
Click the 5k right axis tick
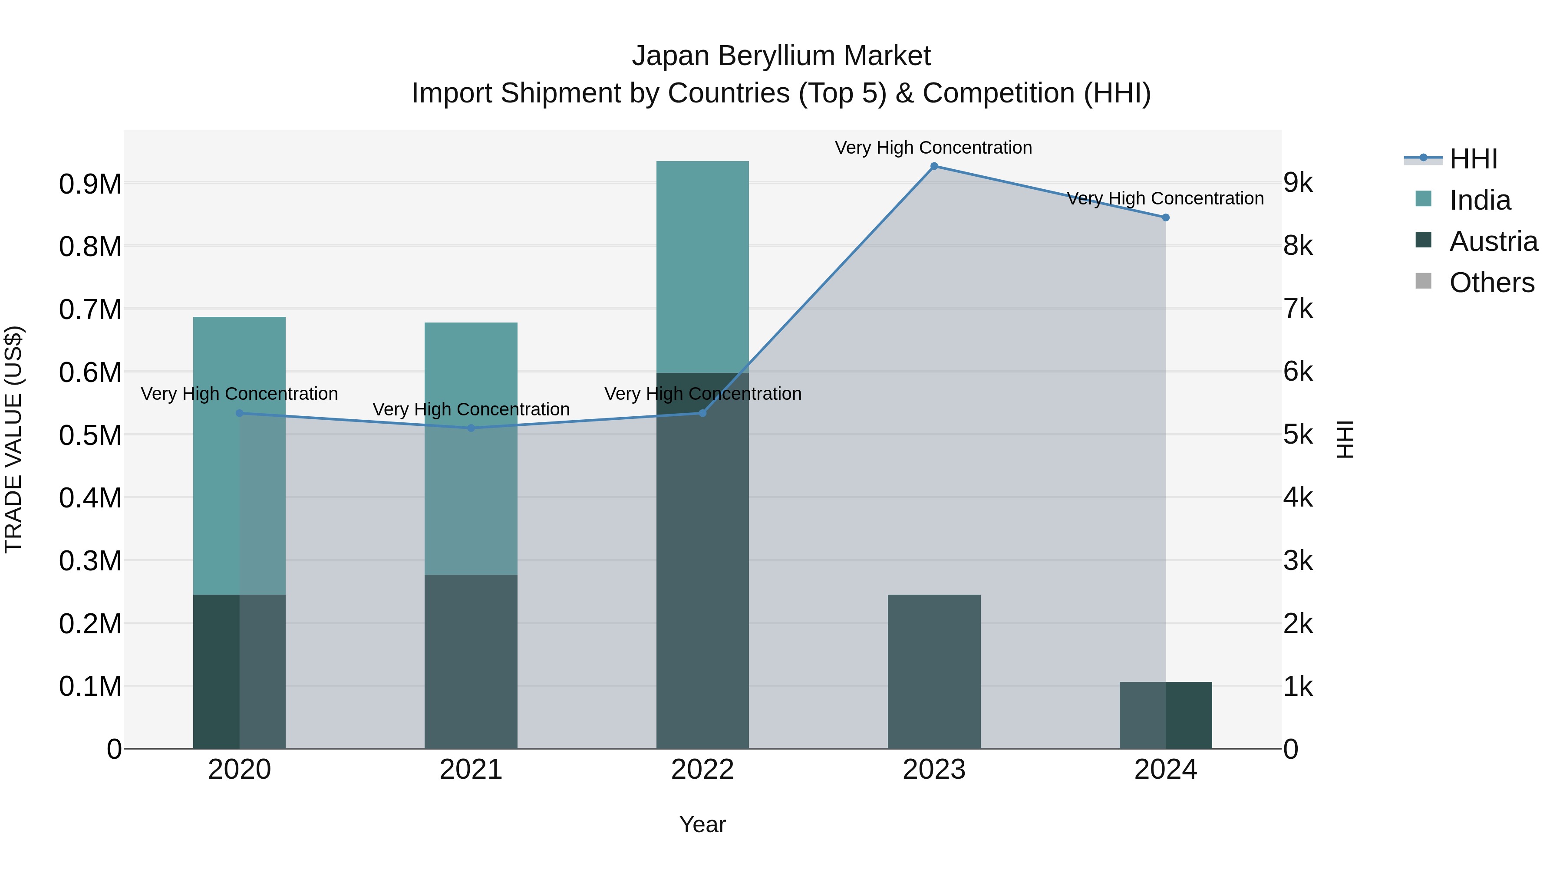1299,435
